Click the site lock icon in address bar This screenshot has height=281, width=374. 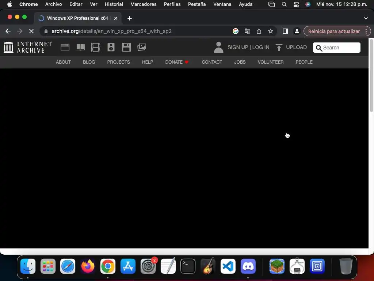tap(46, 31)
